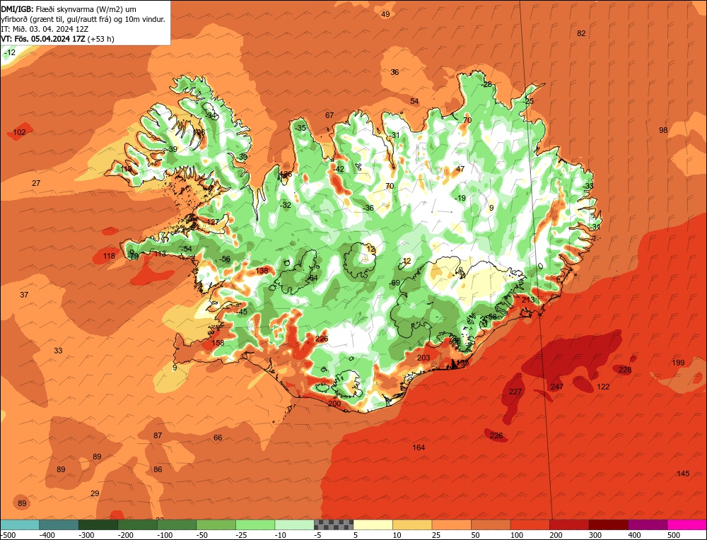This screenshot has width=707, height=540.
Task: Click the '-500' legend label
Action: point(8,535)
